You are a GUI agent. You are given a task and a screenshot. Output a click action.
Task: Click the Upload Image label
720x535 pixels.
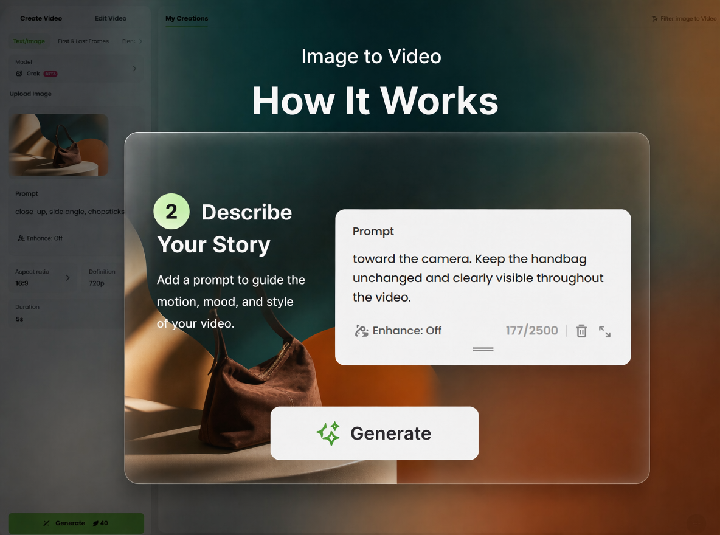pos(30,94)
